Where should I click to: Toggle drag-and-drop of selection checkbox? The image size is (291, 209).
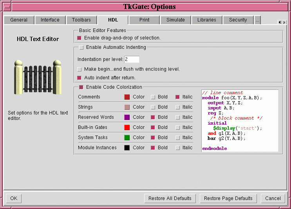pos(80,38)
